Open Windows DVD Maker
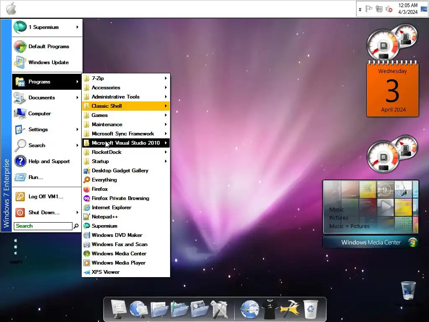Viewport: 429px width, 322px height. pyautogui.click(x=126, y=235)
